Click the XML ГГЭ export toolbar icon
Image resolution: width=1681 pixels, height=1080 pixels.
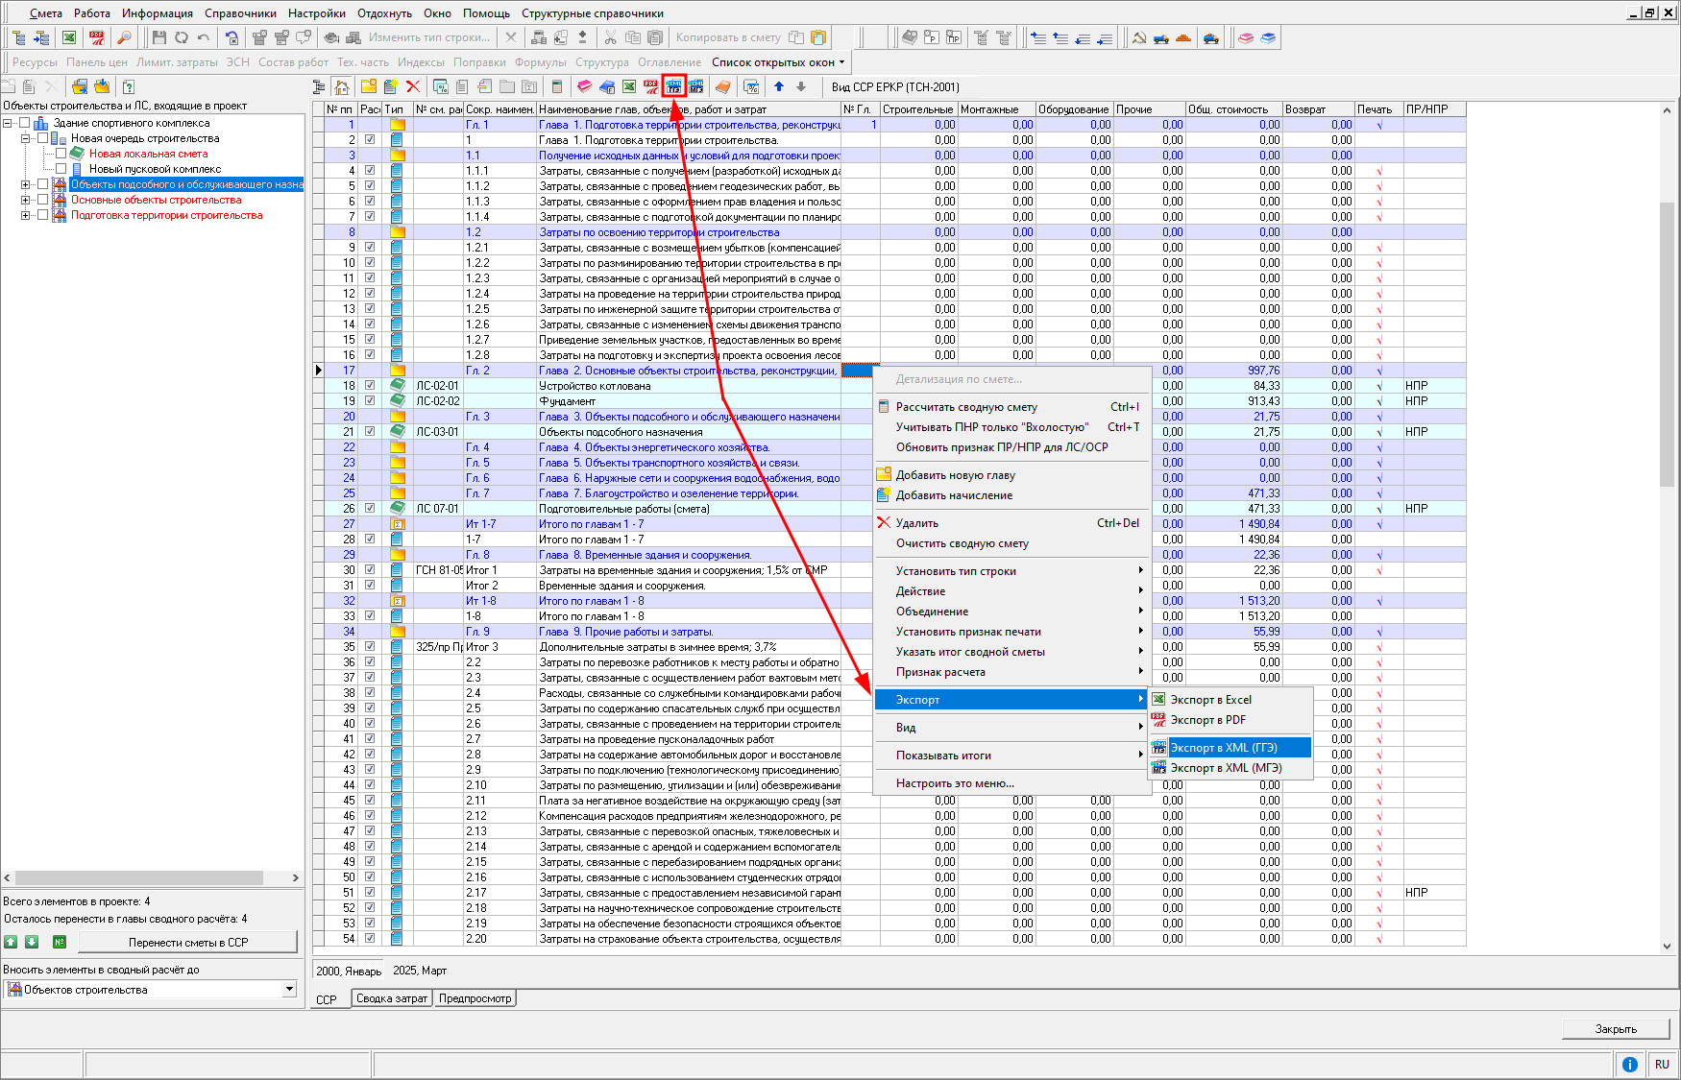673,86
